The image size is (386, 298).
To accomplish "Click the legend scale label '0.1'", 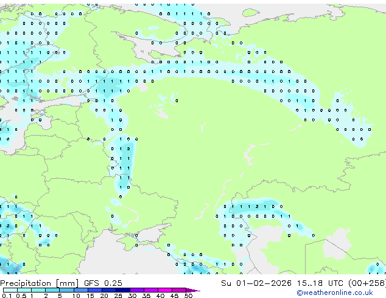I will point(7,296).
